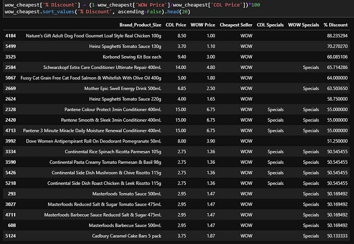Click the Brand_Product_Size column header
Image resolution: width=354 pixels, height=244 pixels.
click(x=140, y=25)
